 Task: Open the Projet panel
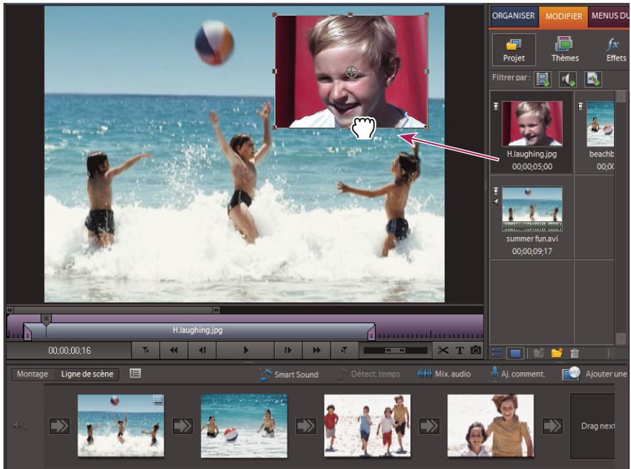coord(514,50)
